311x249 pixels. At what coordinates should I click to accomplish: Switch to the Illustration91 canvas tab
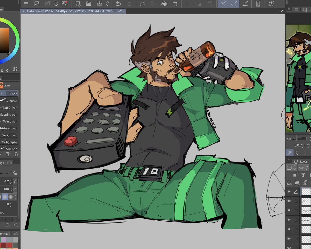(x=73, y=11)
